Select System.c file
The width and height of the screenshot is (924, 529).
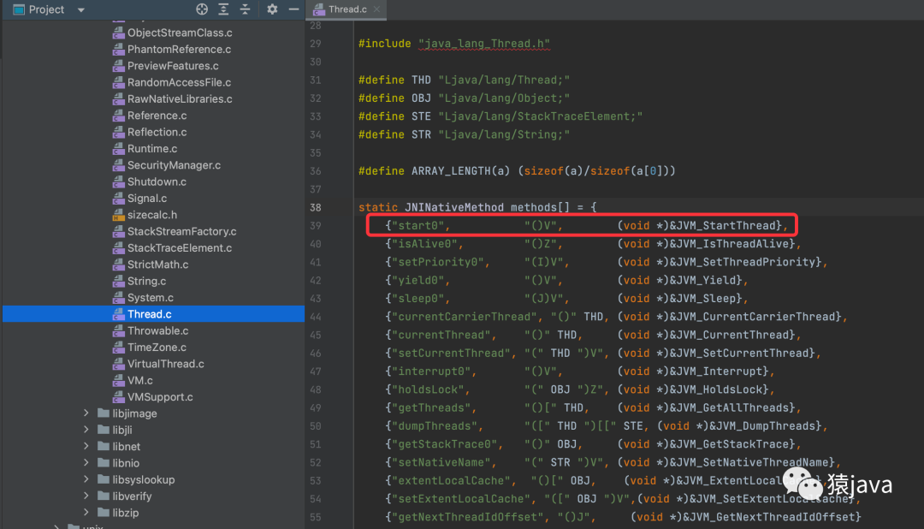[151, 297]
